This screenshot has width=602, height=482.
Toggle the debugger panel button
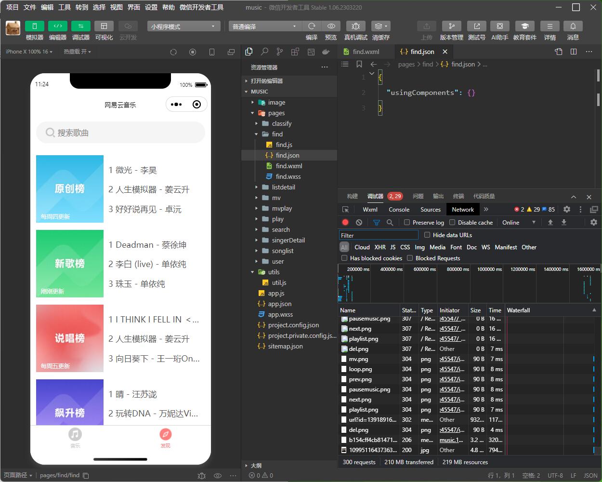80,26
